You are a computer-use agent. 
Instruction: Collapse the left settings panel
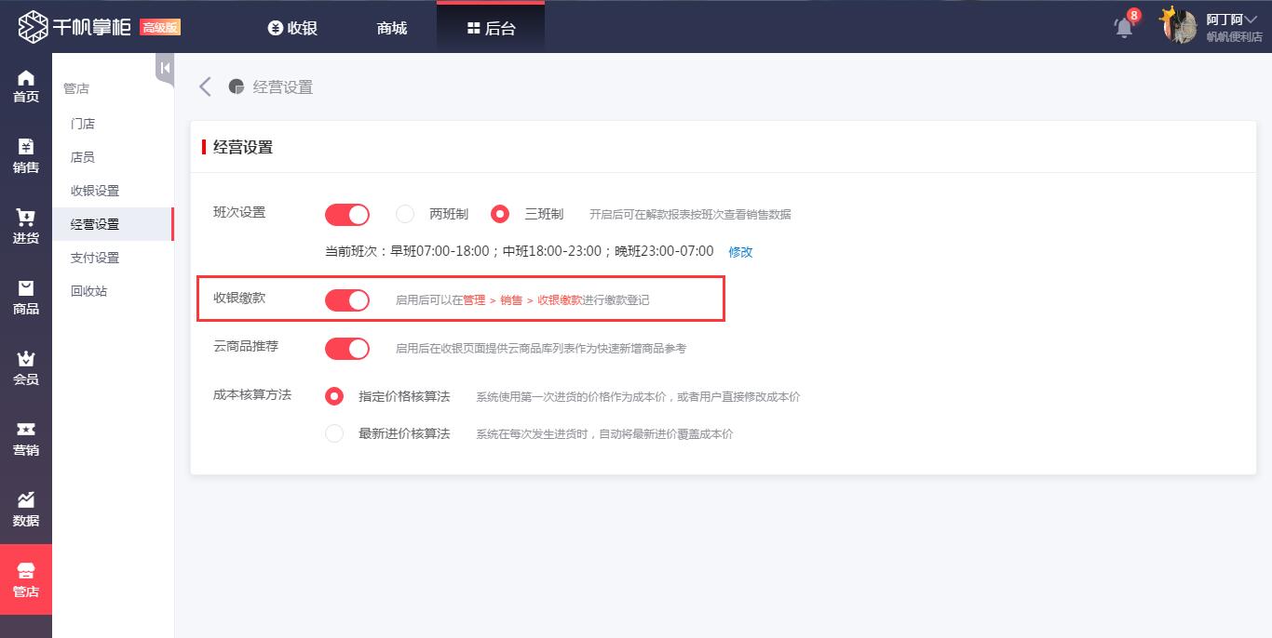coord(163,68)
